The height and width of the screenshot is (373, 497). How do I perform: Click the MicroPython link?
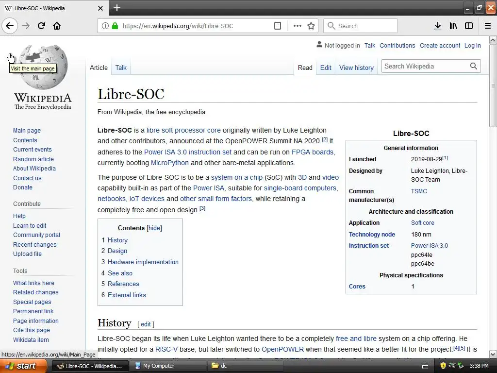coord(169,163)
